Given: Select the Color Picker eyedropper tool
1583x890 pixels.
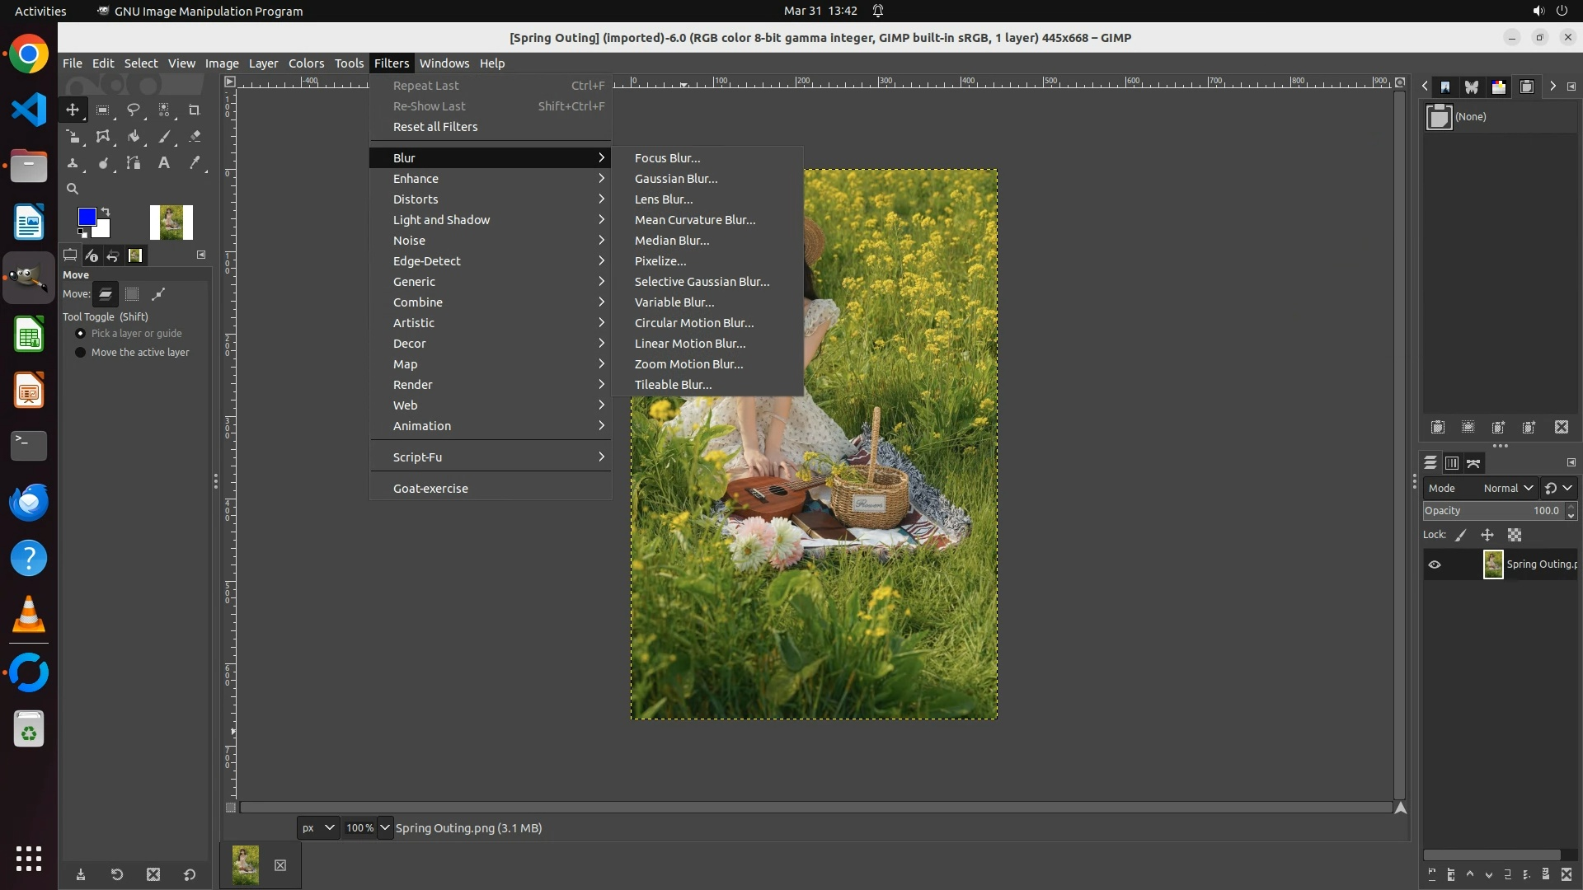Looking at the screenshot, I should click(x=195, y=163).
